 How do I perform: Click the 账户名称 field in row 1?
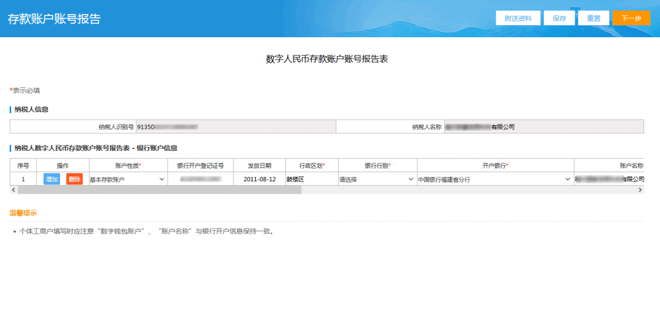(609, 180)
